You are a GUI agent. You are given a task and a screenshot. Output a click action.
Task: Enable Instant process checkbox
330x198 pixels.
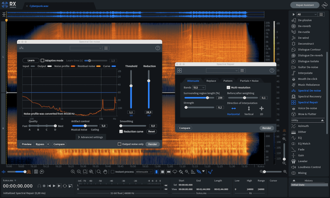click(112, 172)
